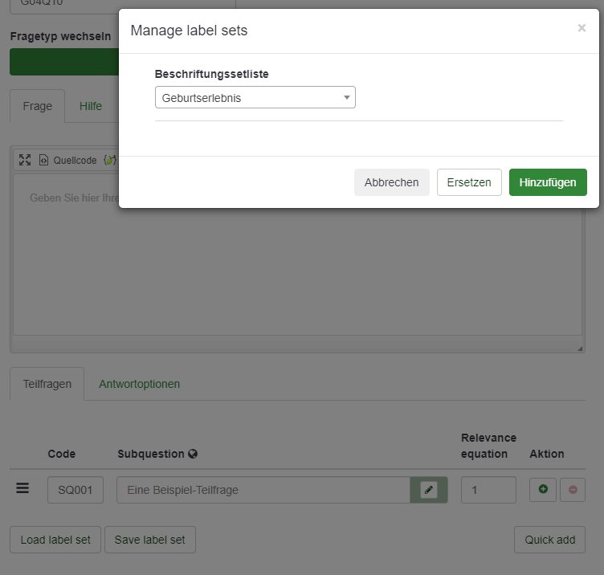Remove the subquestion with the red minus icon
Screen dimensions: 604x575
573,489
